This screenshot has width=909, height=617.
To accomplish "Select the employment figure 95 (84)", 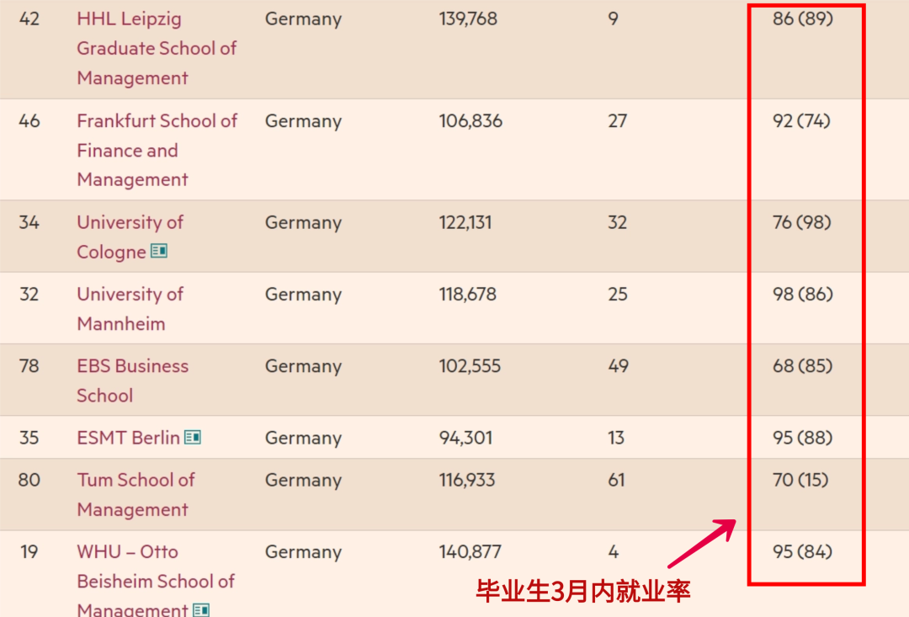I will click(802, 551).
